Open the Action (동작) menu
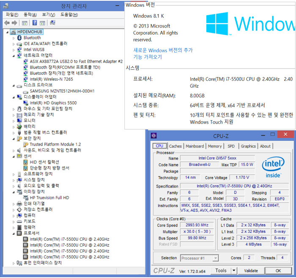Screen dimensions: 296x278 click(30, 15)
